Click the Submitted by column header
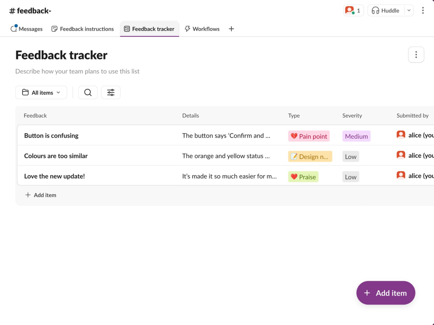Image resolution: width=434 pixels, height=325 pixels. tap(413, 115)
